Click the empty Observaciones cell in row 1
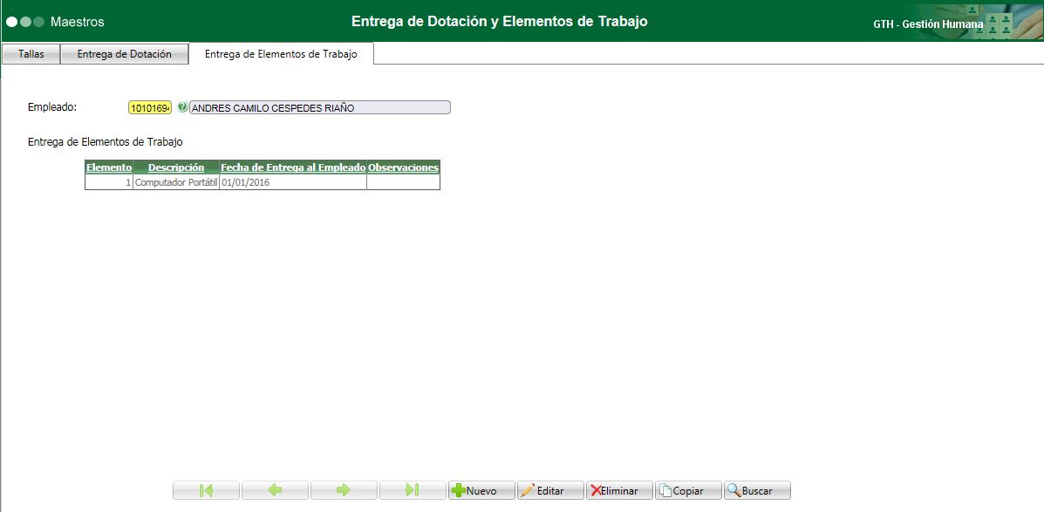This screenshot has width=1044, height=512. point(404,181)
